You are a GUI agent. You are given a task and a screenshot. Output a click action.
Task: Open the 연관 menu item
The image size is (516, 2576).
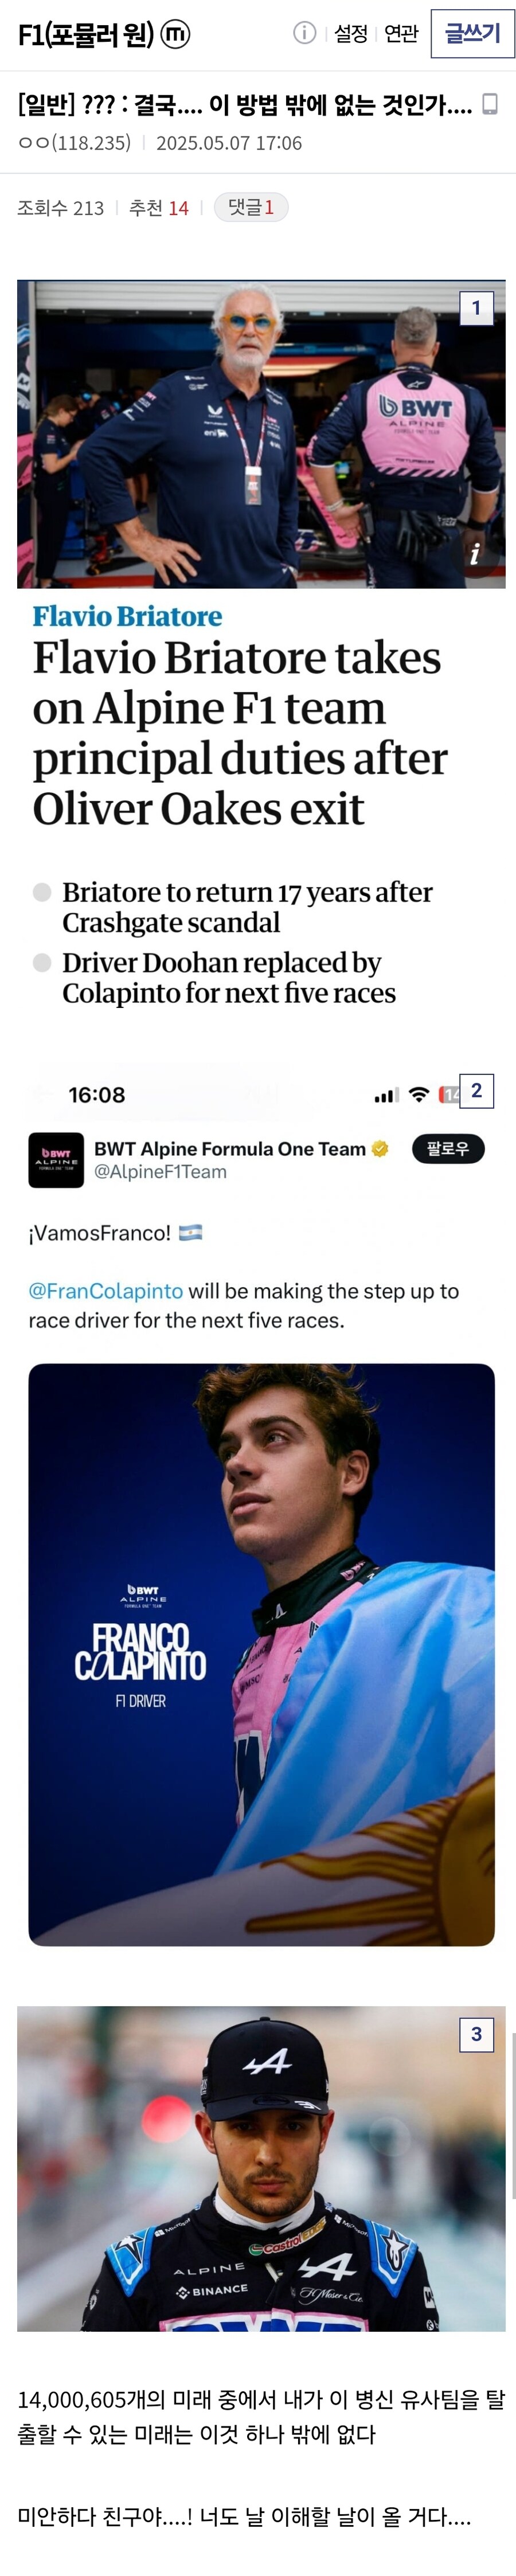401,34
